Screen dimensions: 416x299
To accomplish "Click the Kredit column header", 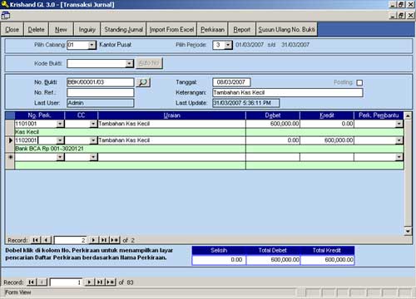I will (327, 115).
